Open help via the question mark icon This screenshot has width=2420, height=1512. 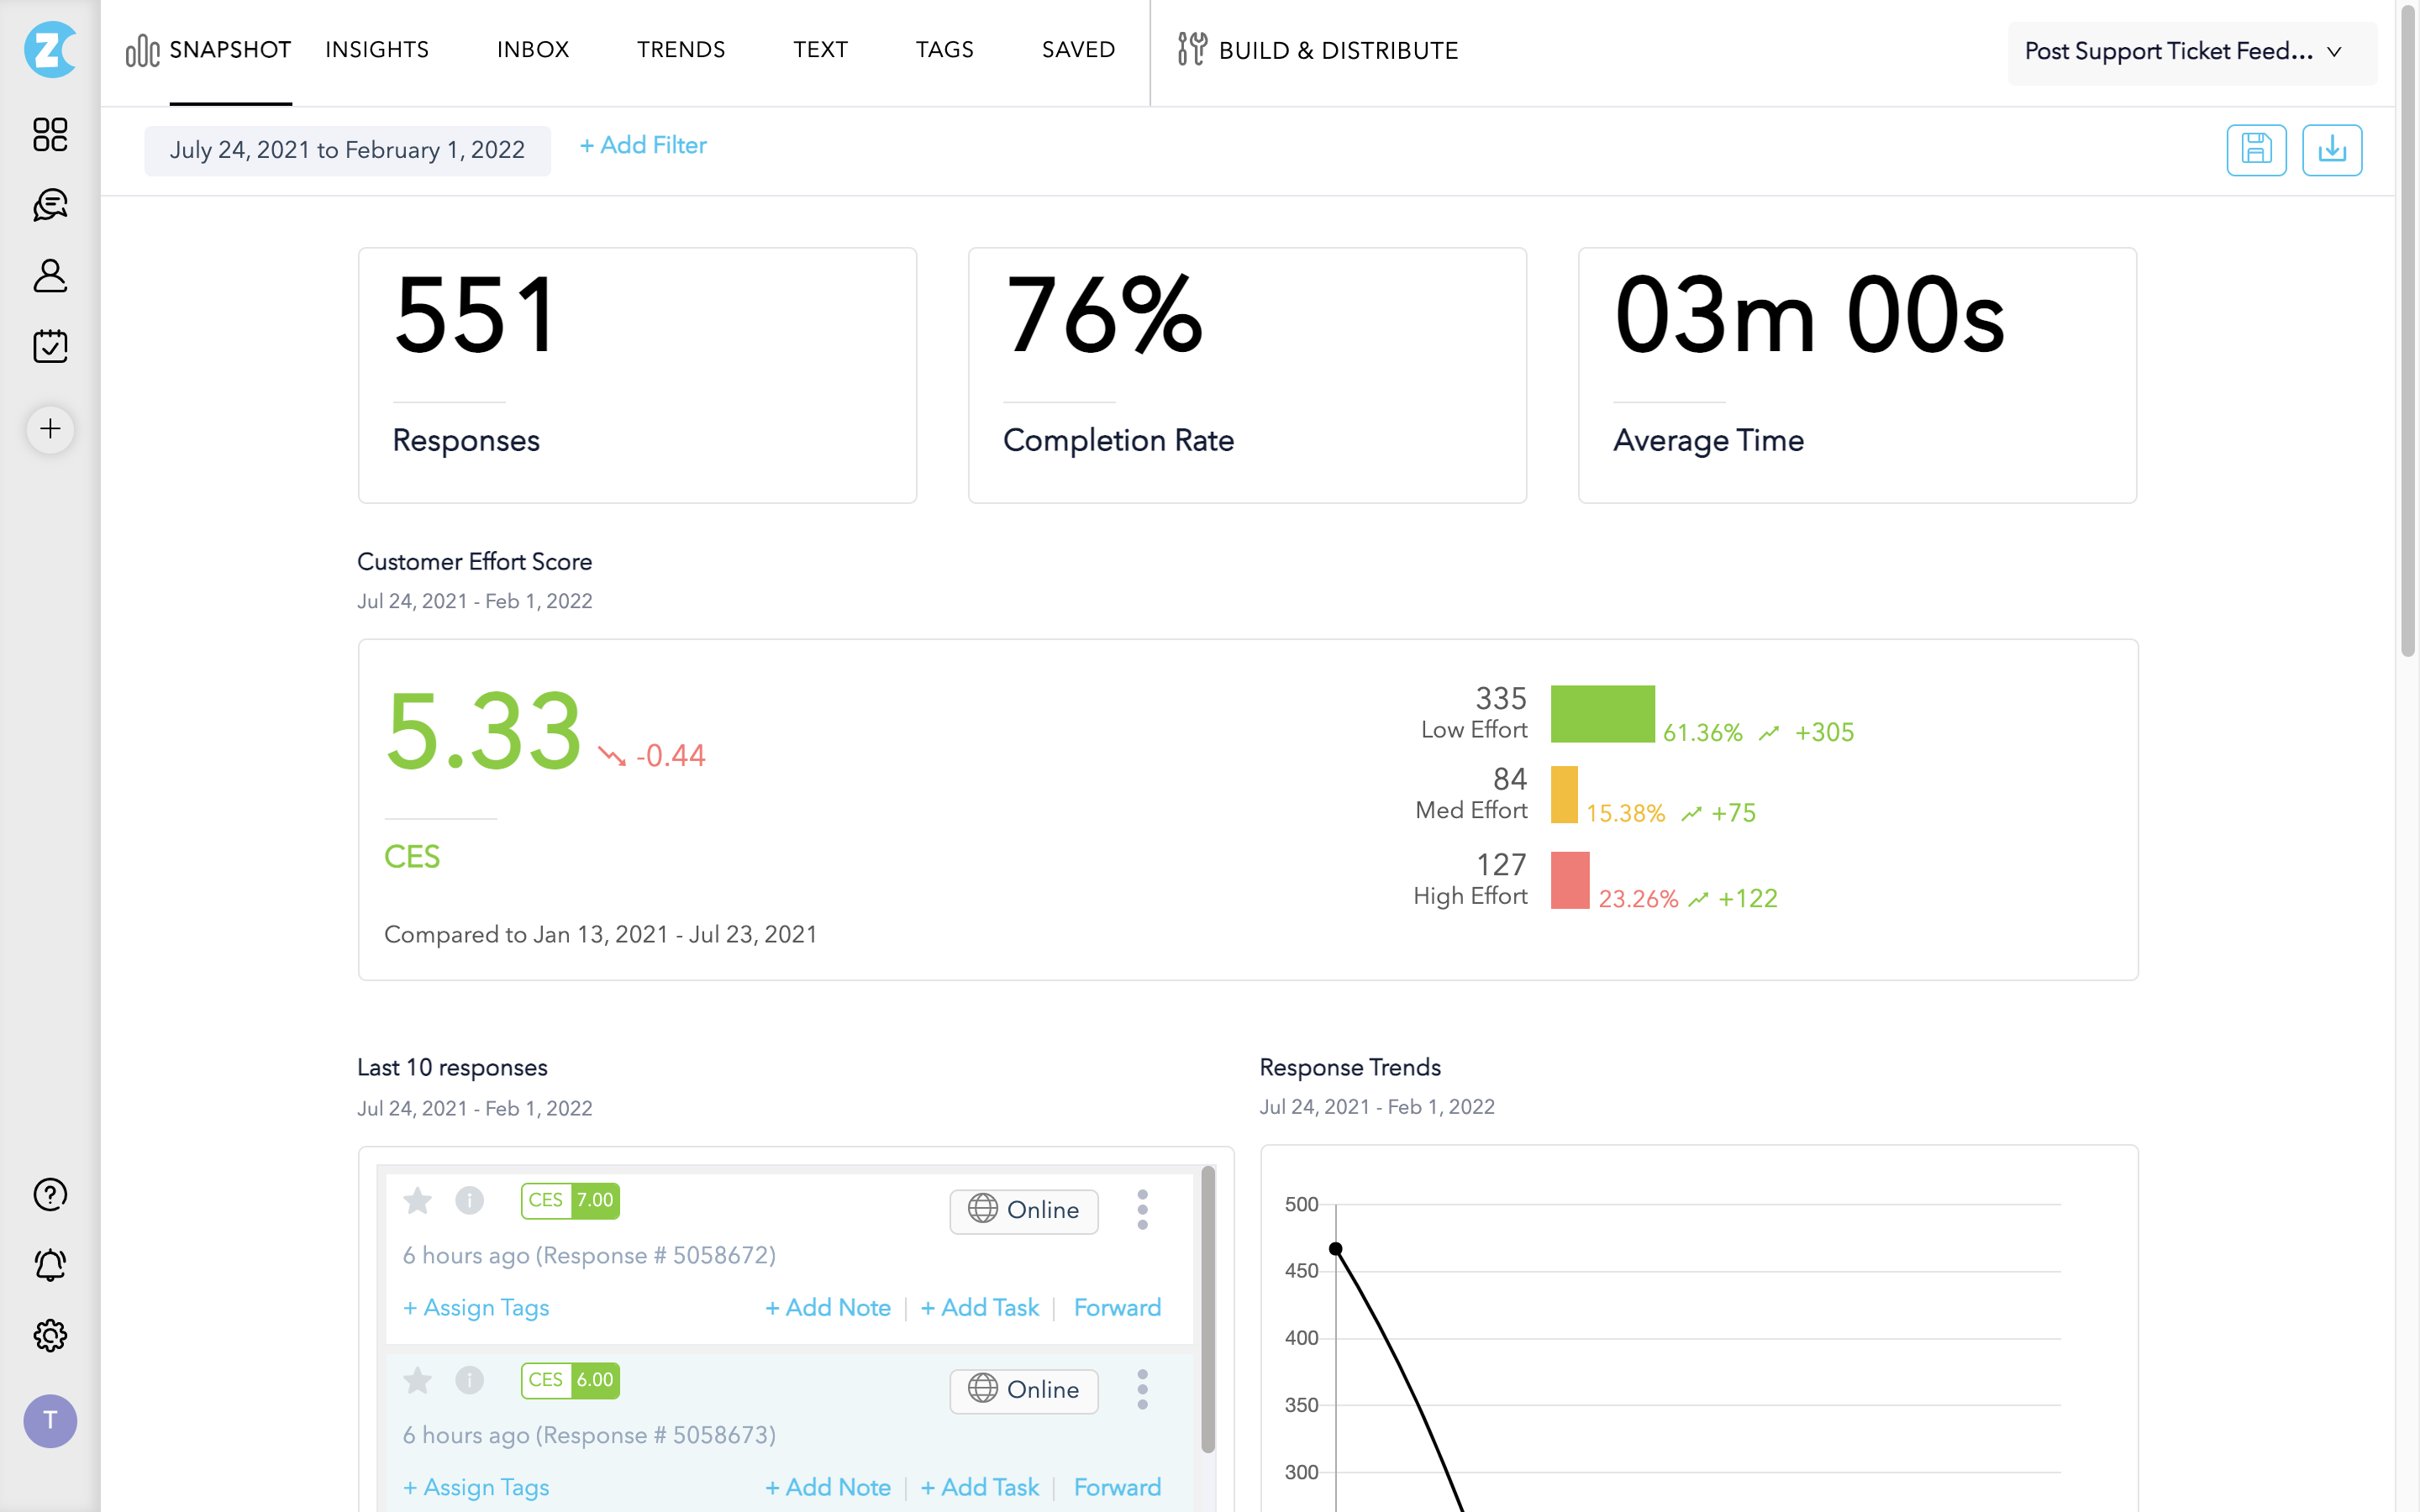50,1194
